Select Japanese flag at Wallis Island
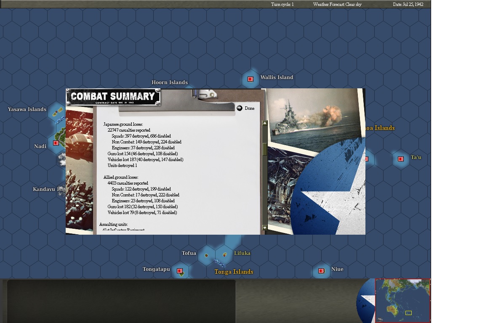Screen dimensions: 485x323 [250, 79]
